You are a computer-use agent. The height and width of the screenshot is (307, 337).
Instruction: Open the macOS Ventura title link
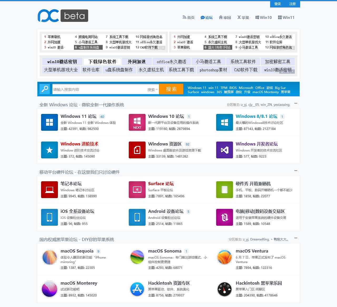coord(252,251)
